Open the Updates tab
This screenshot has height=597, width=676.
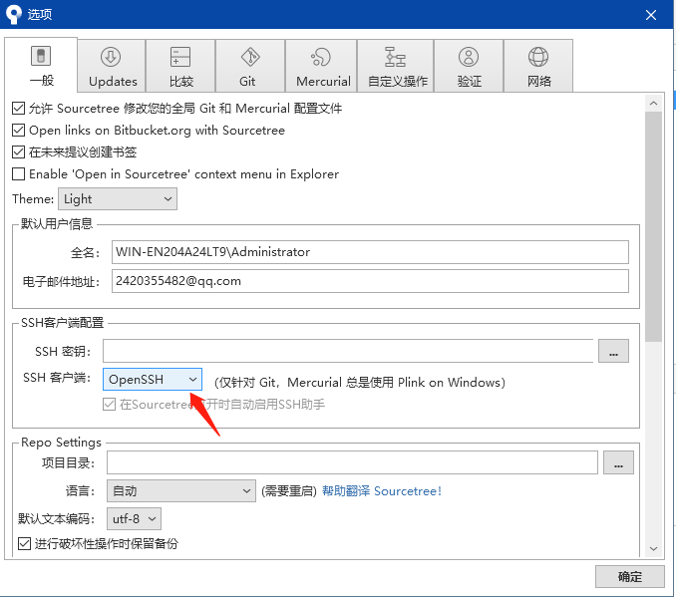tap(112, 66)
